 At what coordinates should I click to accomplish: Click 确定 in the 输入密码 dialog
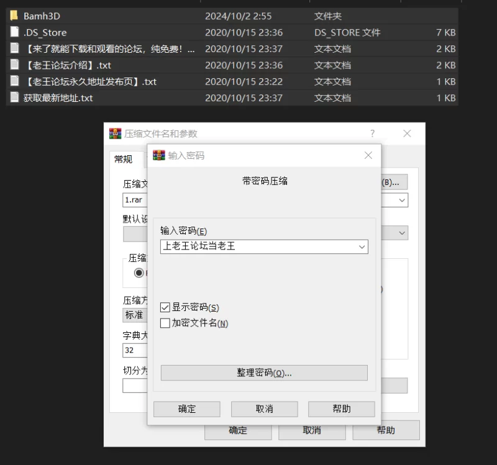tap(187, 409)
